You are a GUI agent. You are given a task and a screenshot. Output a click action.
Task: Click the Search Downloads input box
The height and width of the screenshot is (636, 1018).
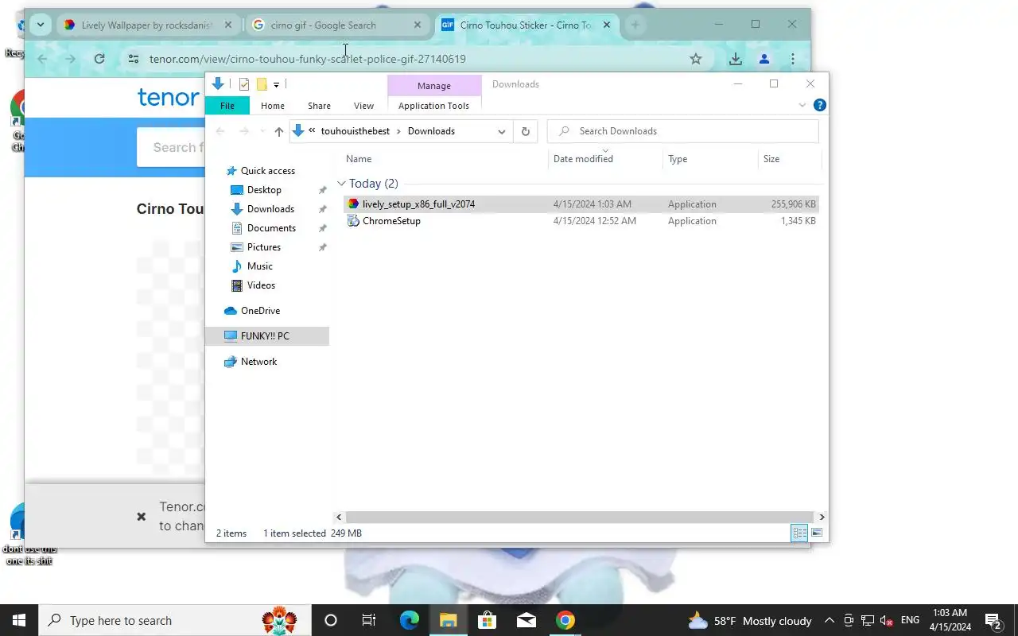click(683, 131)
